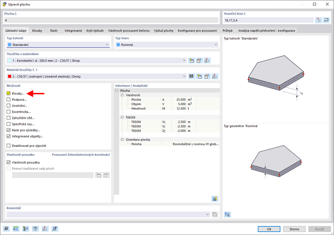Image resolution: width=334 pixels, height=235 pixels.
Task: Click the comment library icon
Action: coord(215,214)
